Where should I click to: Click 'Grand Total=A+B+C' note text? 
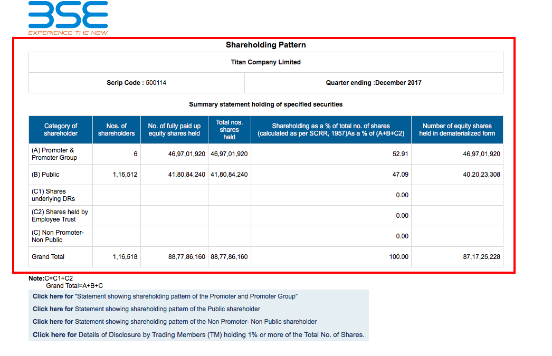pyautogui.click(x=74, y=286)
